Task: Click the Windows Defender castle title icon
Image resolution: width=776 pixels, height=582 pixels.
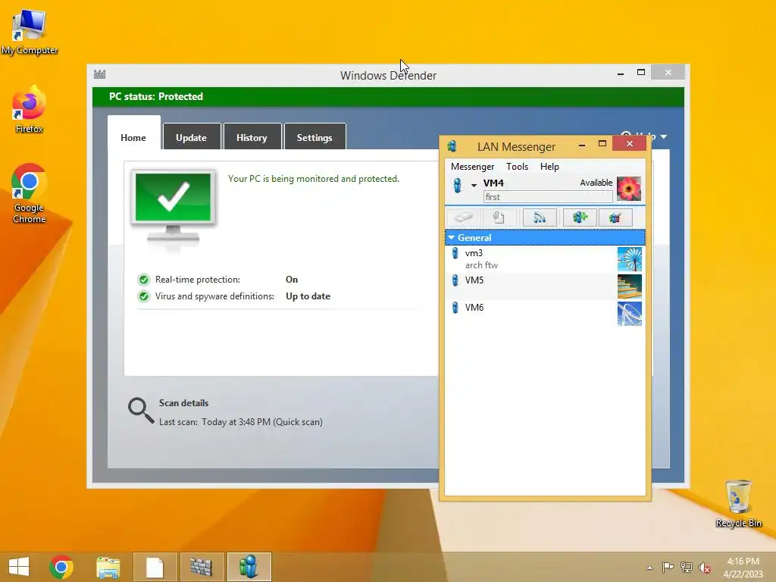Action: coord(99,75)
